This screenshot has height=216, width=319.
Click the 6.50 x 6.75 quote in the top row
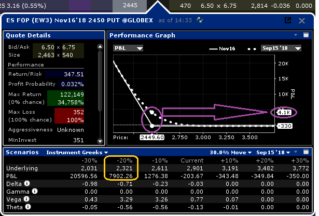click(218, 6)
